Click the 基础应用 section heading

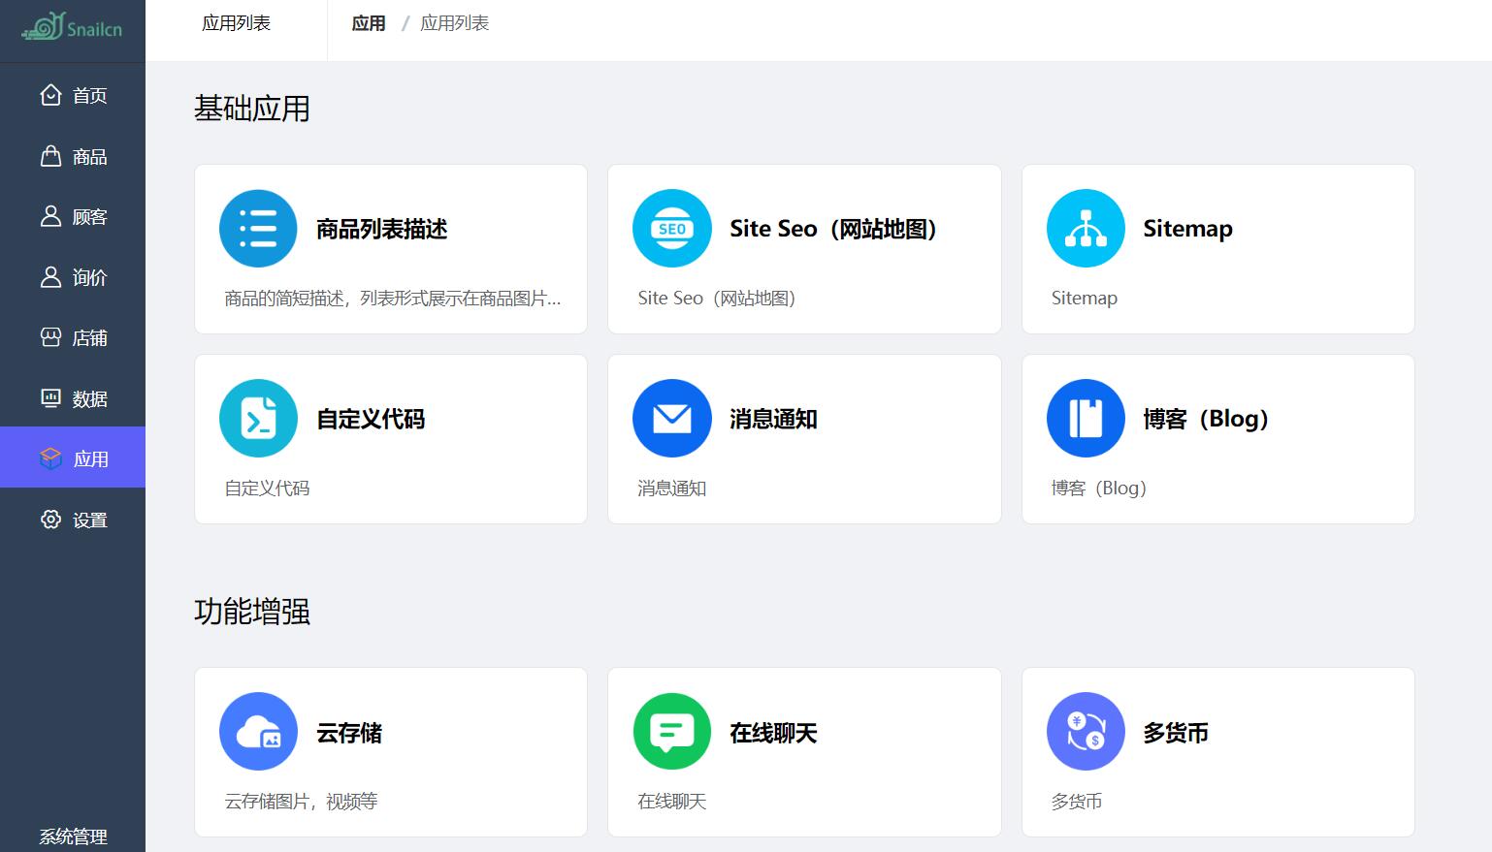252,109
